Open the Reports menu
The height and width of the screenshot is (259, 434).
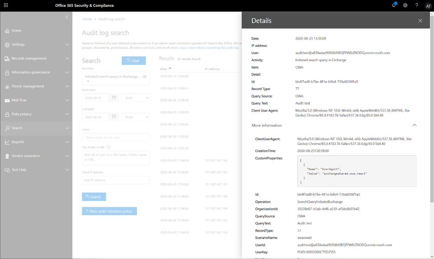point(36,142)
